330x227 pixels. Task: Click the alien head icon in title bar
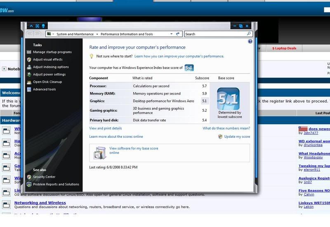click(x=43, y=26)
